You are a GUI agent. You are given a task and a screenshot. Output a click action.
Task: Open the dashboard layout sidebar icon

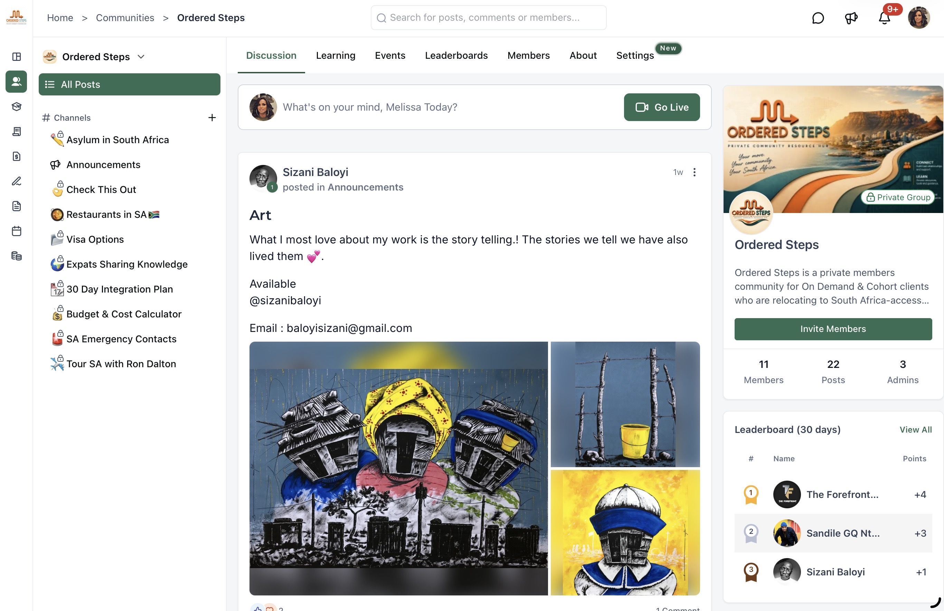click(16, 57)
